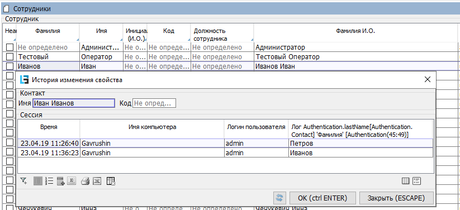Open the row numbering list icon

[x=49, y=181]
